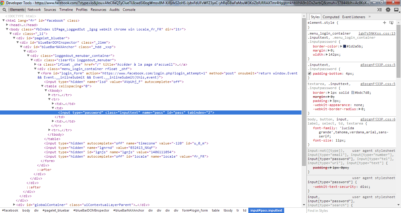Viewport: 401px width, 213px height.
Task: Select the hidden input name="lsd" row
Action: pos(114,82)
